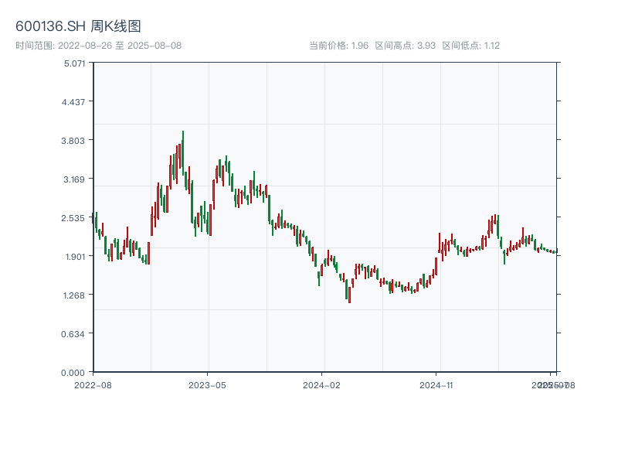Click the 0.000 y-axis label
618x464 pixels.
(x=74, y=373)
